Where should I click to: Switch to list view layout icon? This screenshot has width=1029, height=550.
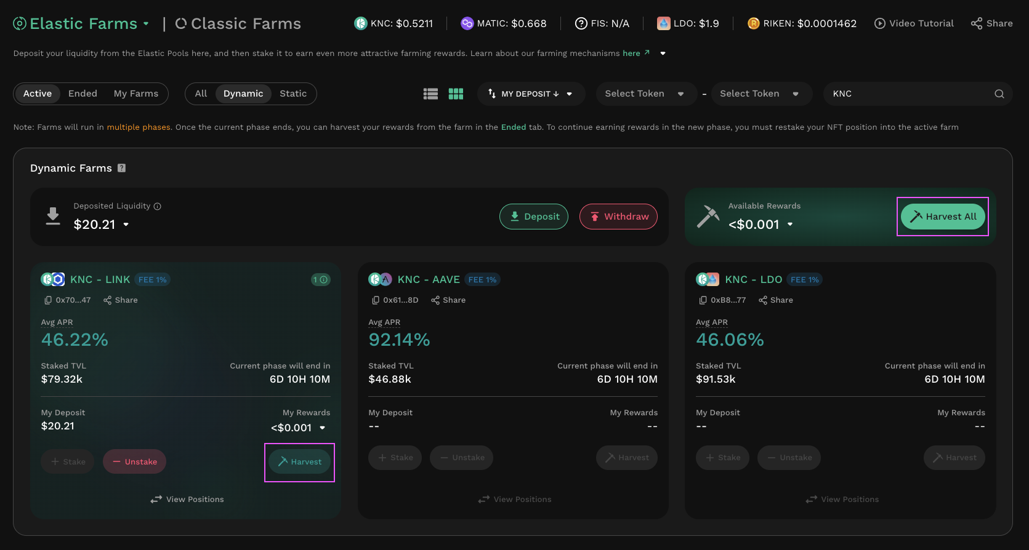[430, 94]
